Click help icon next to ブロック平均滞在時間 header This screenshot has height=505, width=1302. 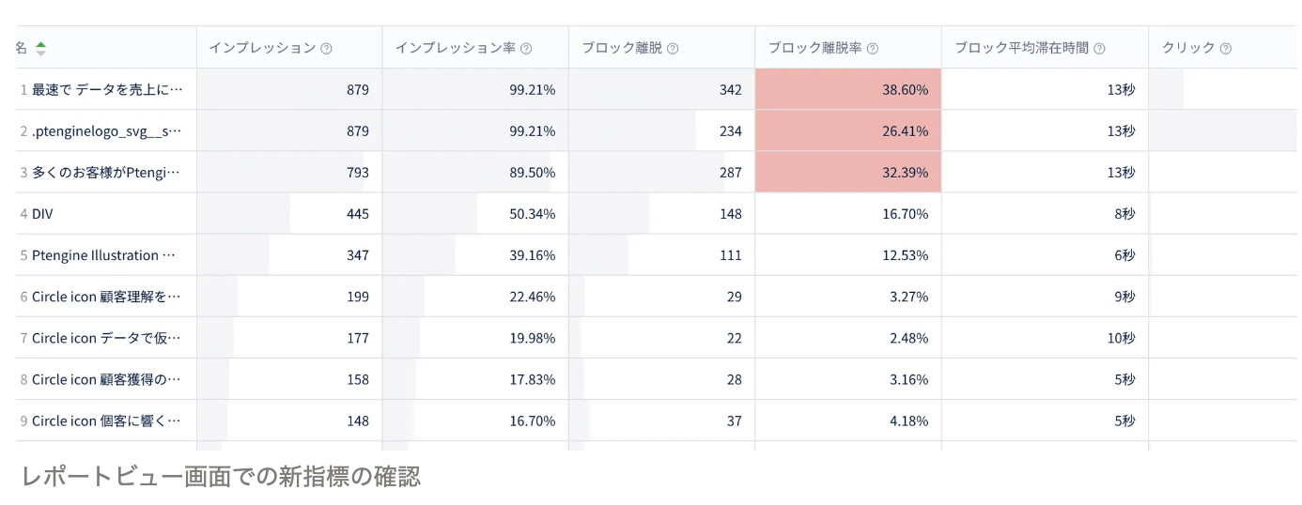point(1099,49)
